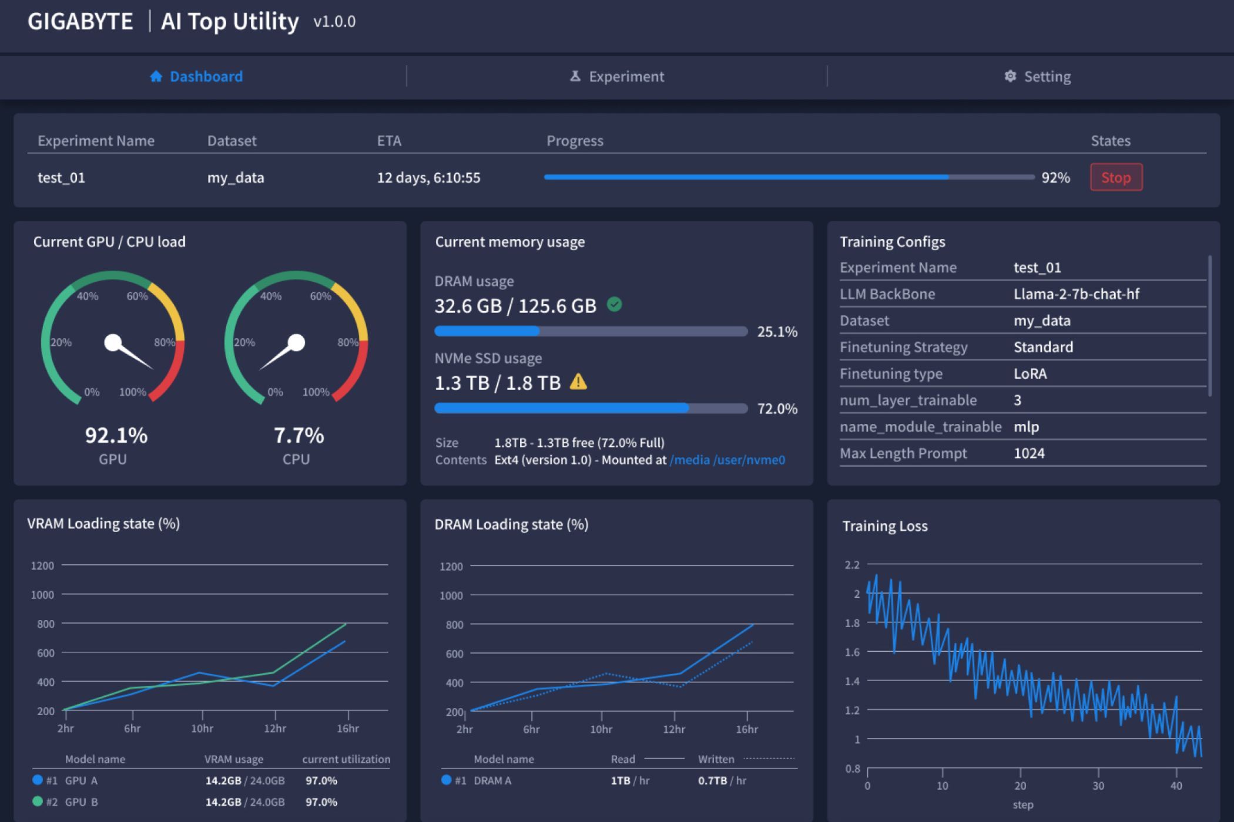Click the version label v1.0.0
Viewport: 1234px width, 822px height.
(x=334, y=22)
